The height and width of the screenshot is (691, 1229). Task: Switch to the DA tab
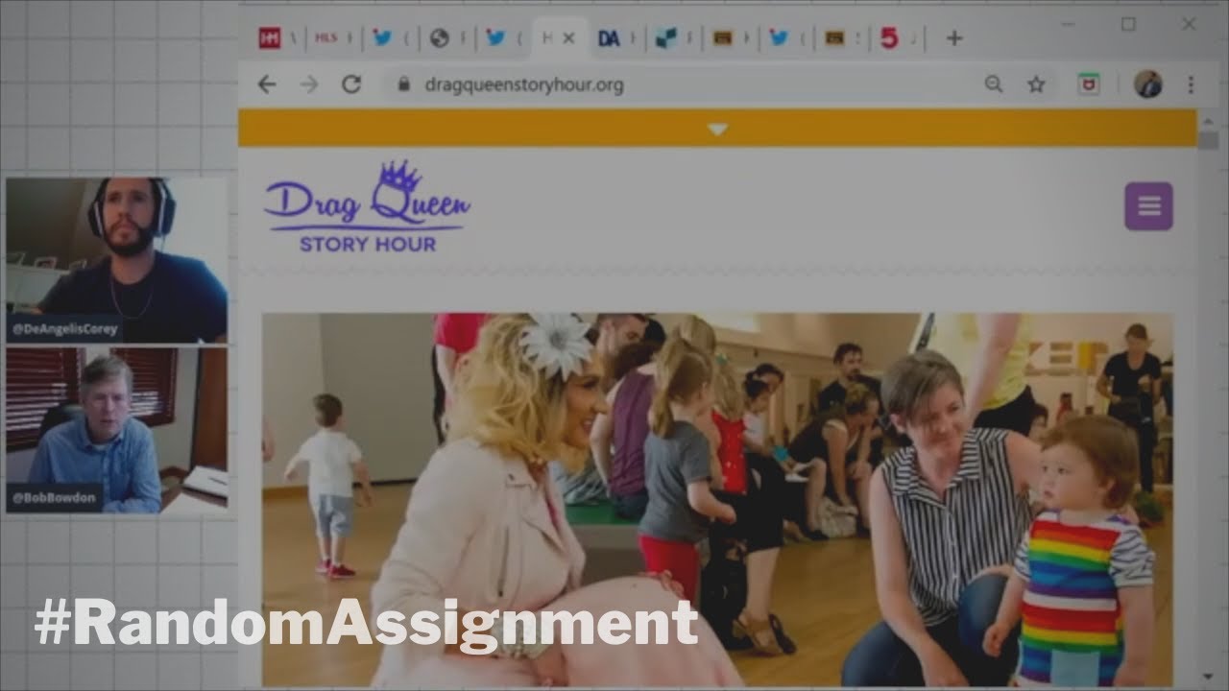(608, 38)
